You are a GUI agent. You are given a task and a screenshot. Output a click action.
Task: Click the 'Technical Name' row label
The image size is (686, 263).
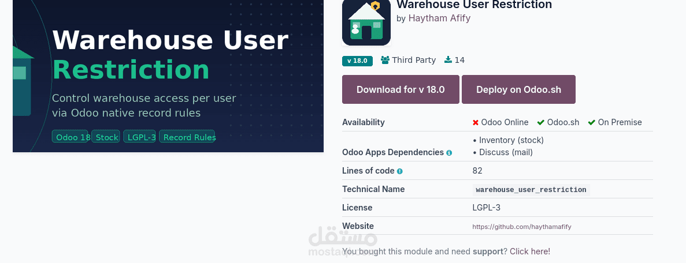pos(373,189)
